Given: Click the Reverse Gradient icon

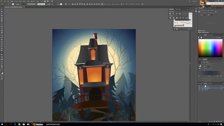Looking at the screenshot, I should pyautogui.click(x=199, y=69).
